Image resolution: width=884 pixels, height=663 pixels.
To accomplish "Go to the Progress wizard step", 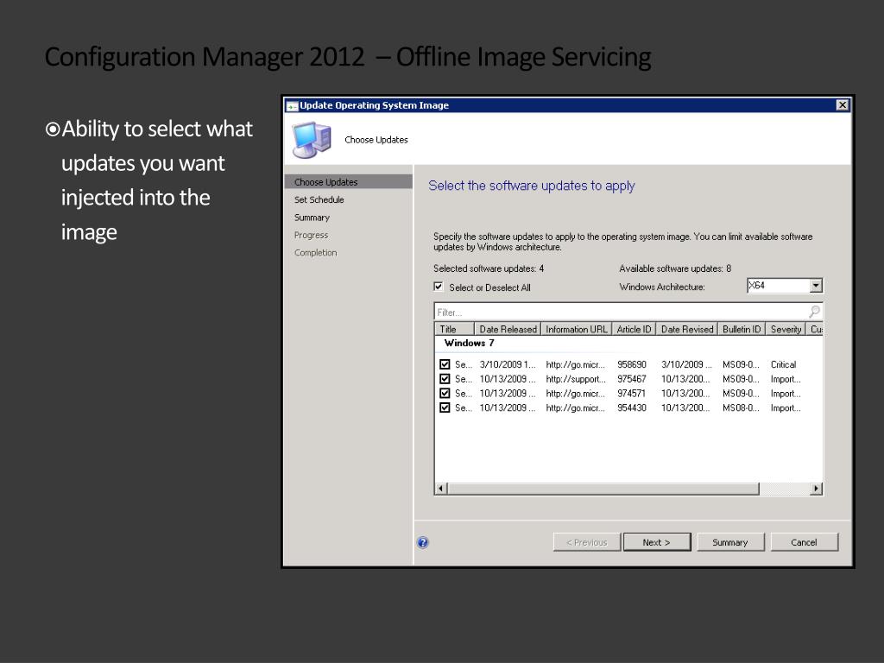I will tap(311, 235).
